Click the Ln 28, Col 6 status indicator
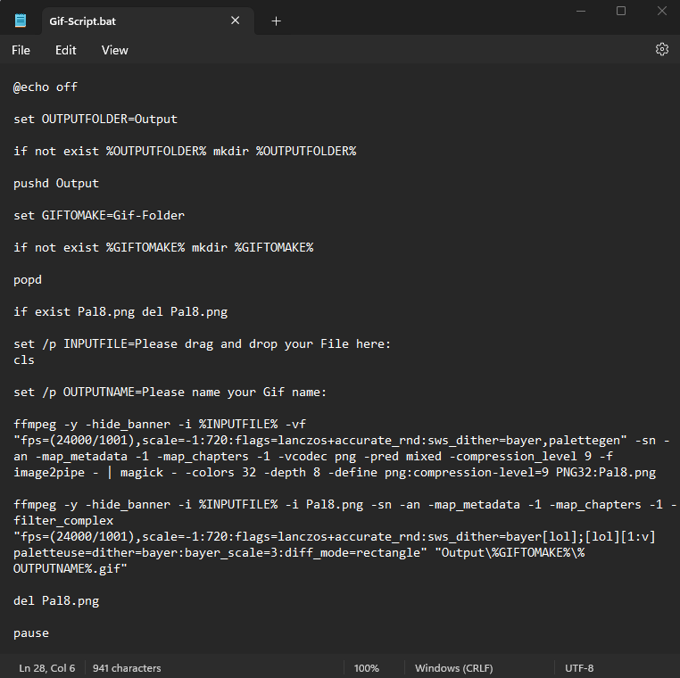This screenshot has height=678, width=680. coord(46,668)
